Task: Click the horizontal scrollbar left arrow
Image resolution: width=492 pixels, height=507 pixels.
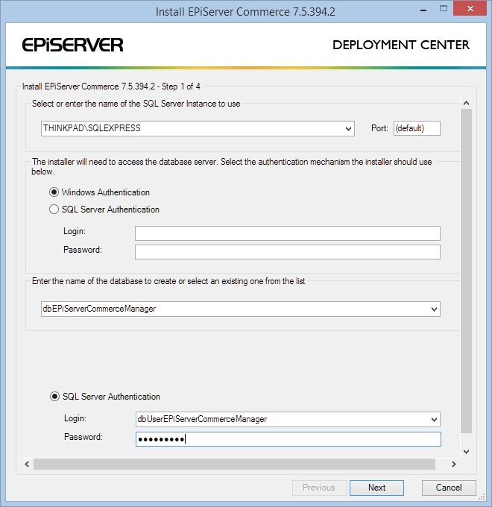Action: coord(28,464)
